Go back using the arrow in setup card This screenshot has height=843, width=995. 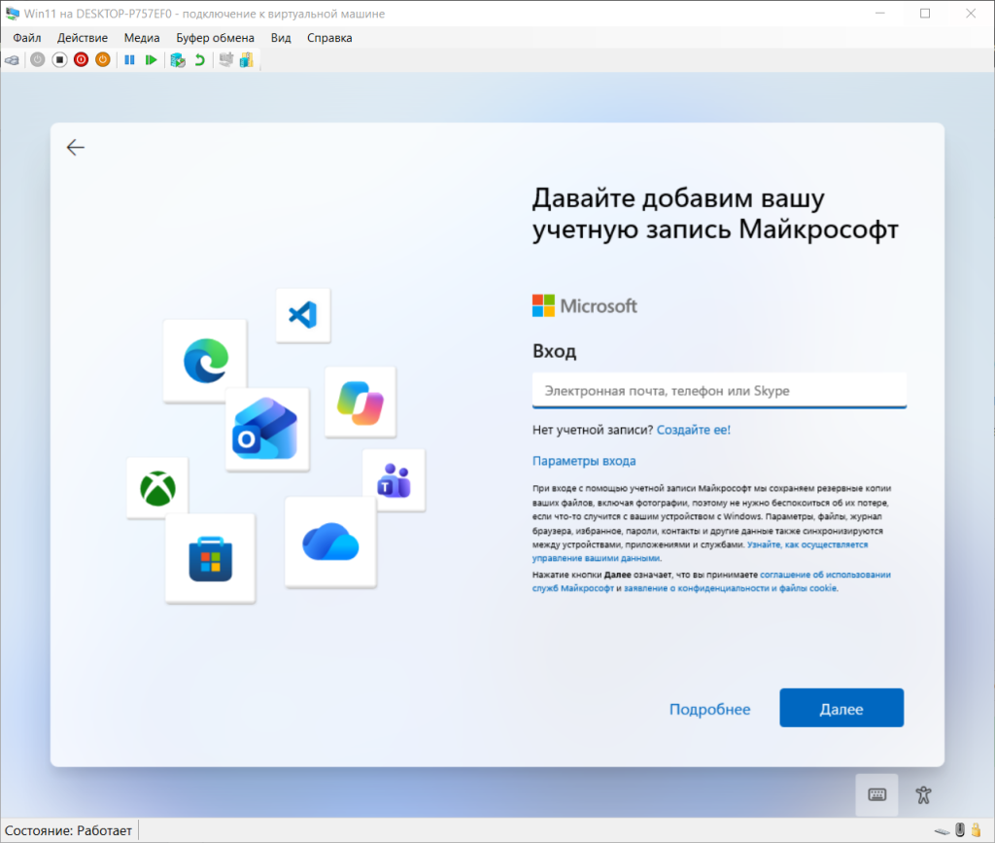(76, 147)
